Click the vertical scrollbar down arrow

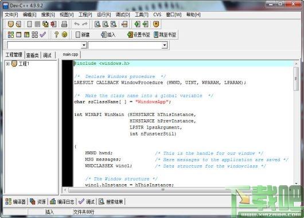296,184
